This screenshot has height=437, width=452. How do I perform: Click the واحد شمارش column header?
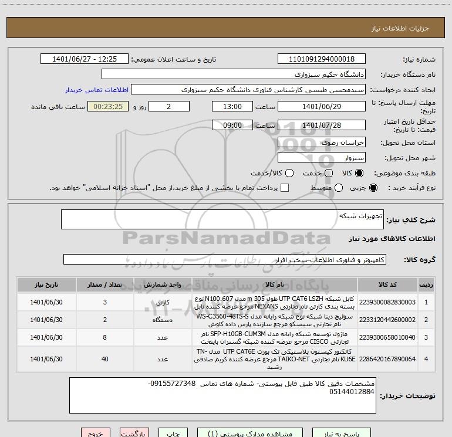[163, 284]
